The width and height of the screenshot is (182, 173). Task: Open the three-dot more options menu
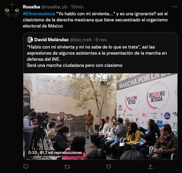click(175, 7)
